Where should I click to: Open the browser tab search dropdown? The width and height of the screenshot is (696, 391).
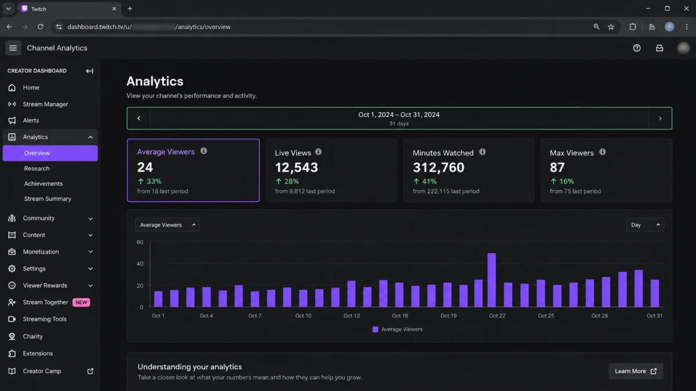(8, 9)
